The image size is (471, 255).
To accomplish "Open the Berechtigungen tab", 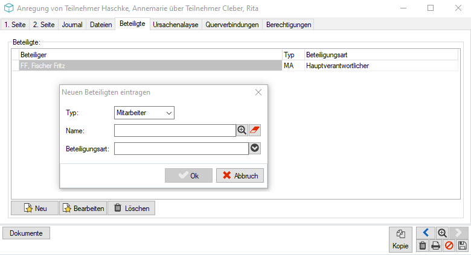I will coord(289,25).
